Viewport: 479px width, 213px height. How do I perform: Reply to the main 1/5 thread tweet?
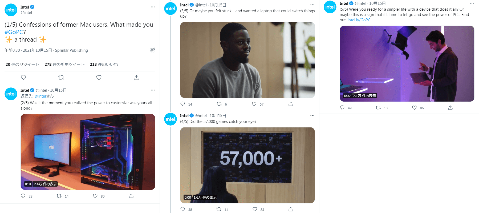click(x=23, y=78)
